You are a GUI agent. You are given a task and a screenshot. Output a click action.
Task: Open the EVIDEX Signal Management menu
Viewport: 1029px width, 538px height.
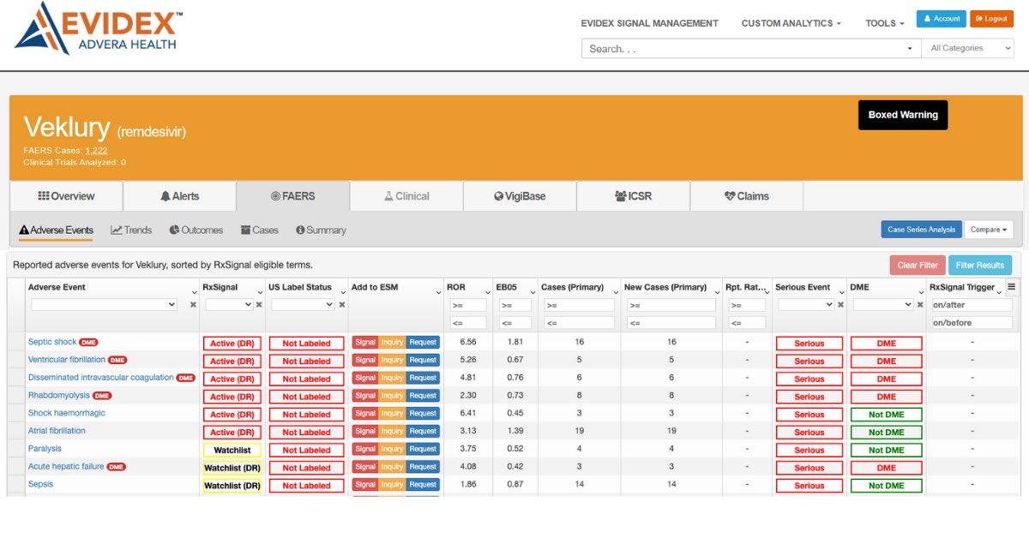point(649,23)
